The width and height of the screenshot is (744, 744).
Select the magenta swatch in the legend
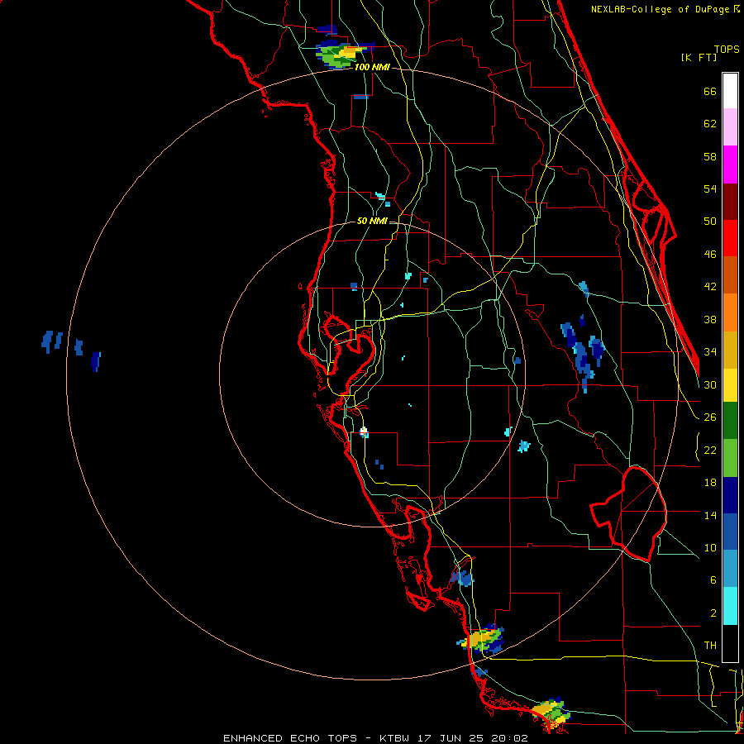730,165
